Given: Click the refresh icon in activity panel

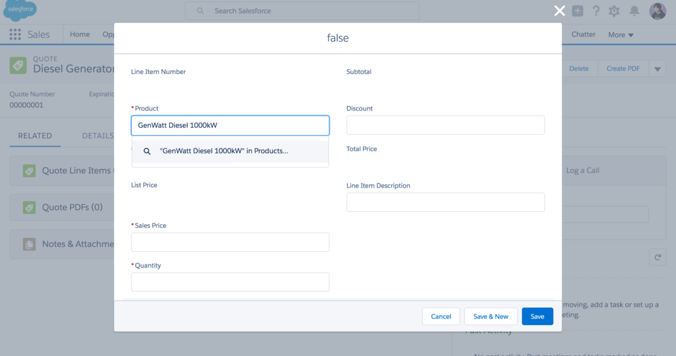Looking at the screenshot, I should point(658,257).
